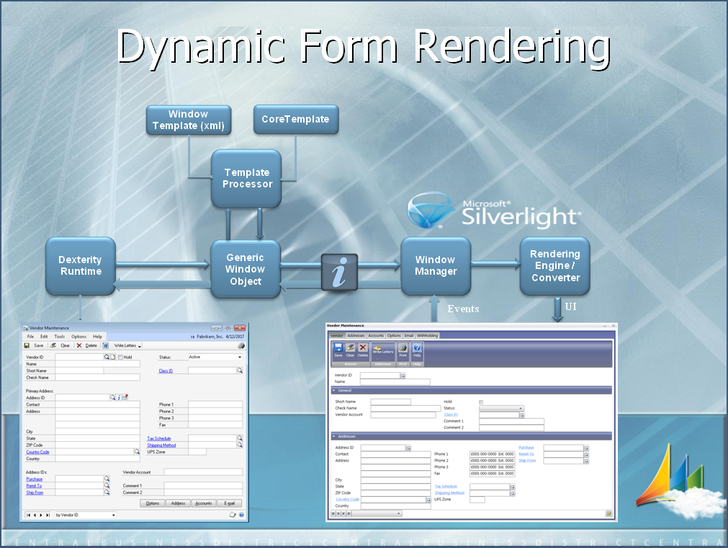Click the Accounts button at the bottom

(203, 503)
